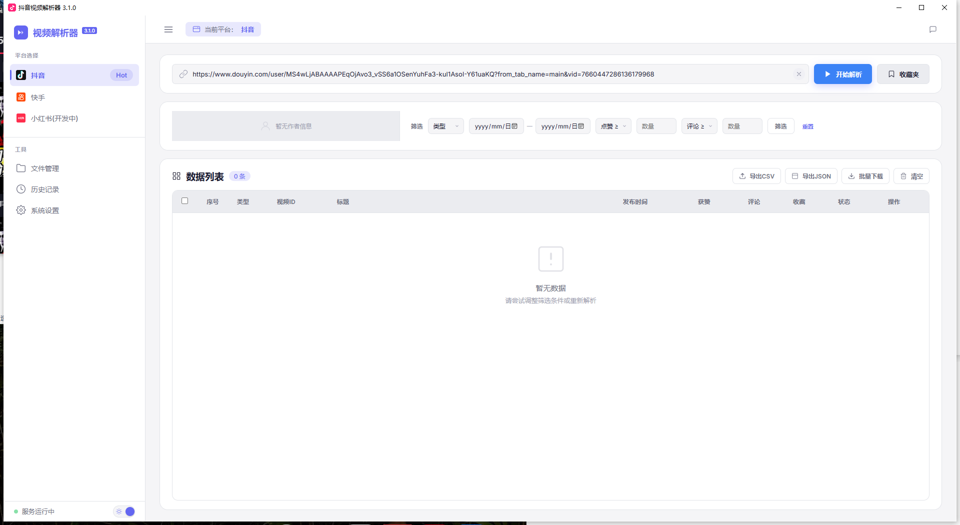Click the end date yyyy/mm/日 field
Viewport: 960px width, 525px height.
coord(562,126)
